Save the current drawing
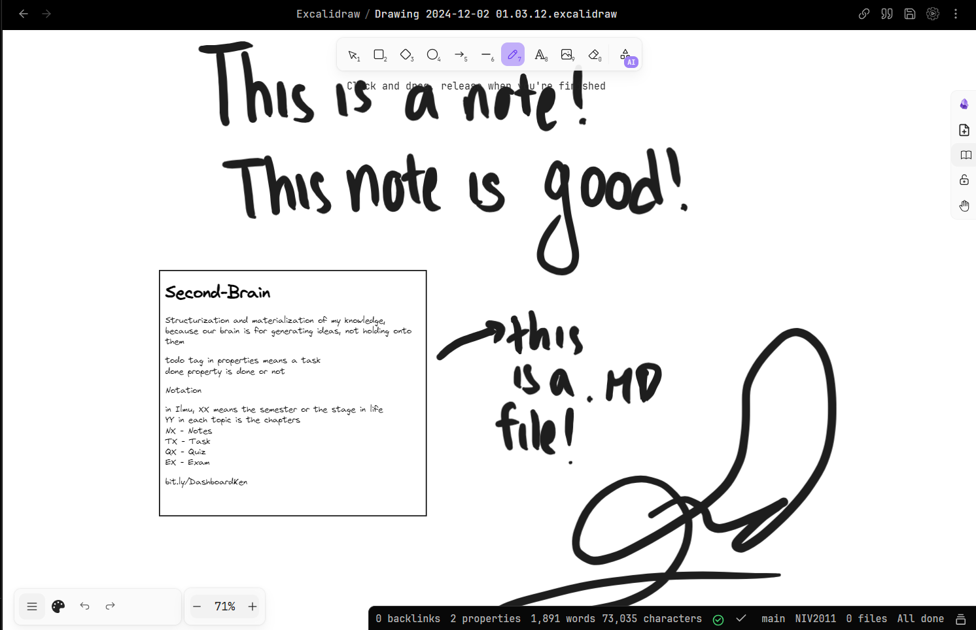The height and width of the screenshot is (630, 976). [x=909, y=13]
